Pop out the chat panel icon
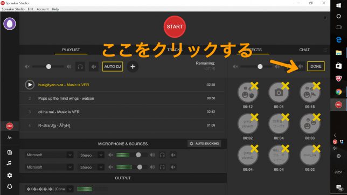This screenshot has width=347, height=195. tap(325, 50)
